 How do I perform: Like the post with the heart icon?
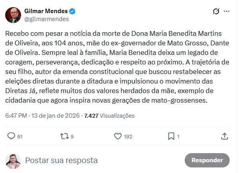coord(117,136)
